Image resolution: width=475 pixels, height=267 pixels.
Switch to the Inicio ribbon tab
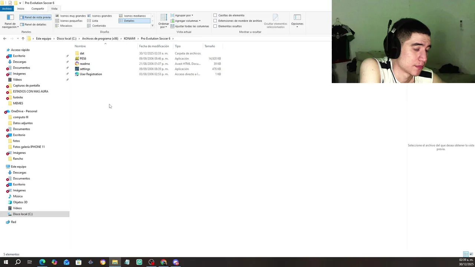pos(21,9)
